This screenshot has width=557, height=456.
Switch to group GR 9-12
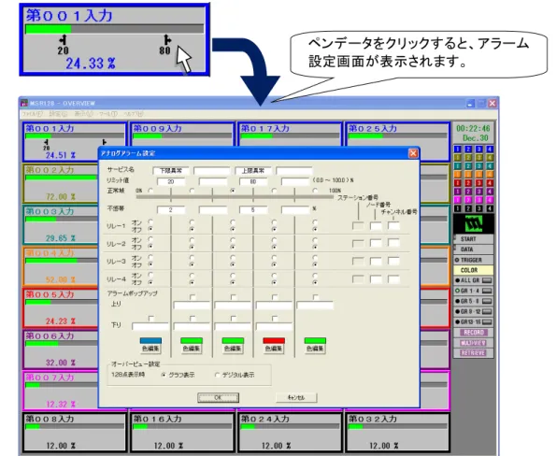pyautogui.click(x=474, y=311)
